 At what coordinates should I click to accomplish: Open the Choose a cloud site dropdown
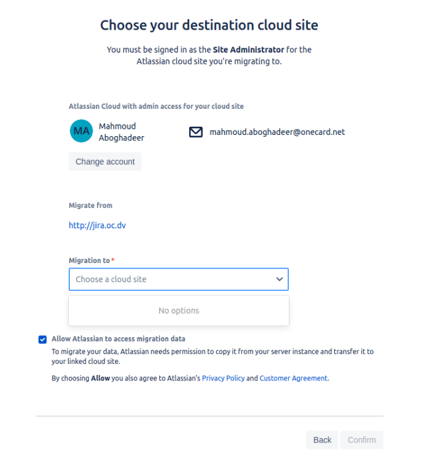(179, 279)
